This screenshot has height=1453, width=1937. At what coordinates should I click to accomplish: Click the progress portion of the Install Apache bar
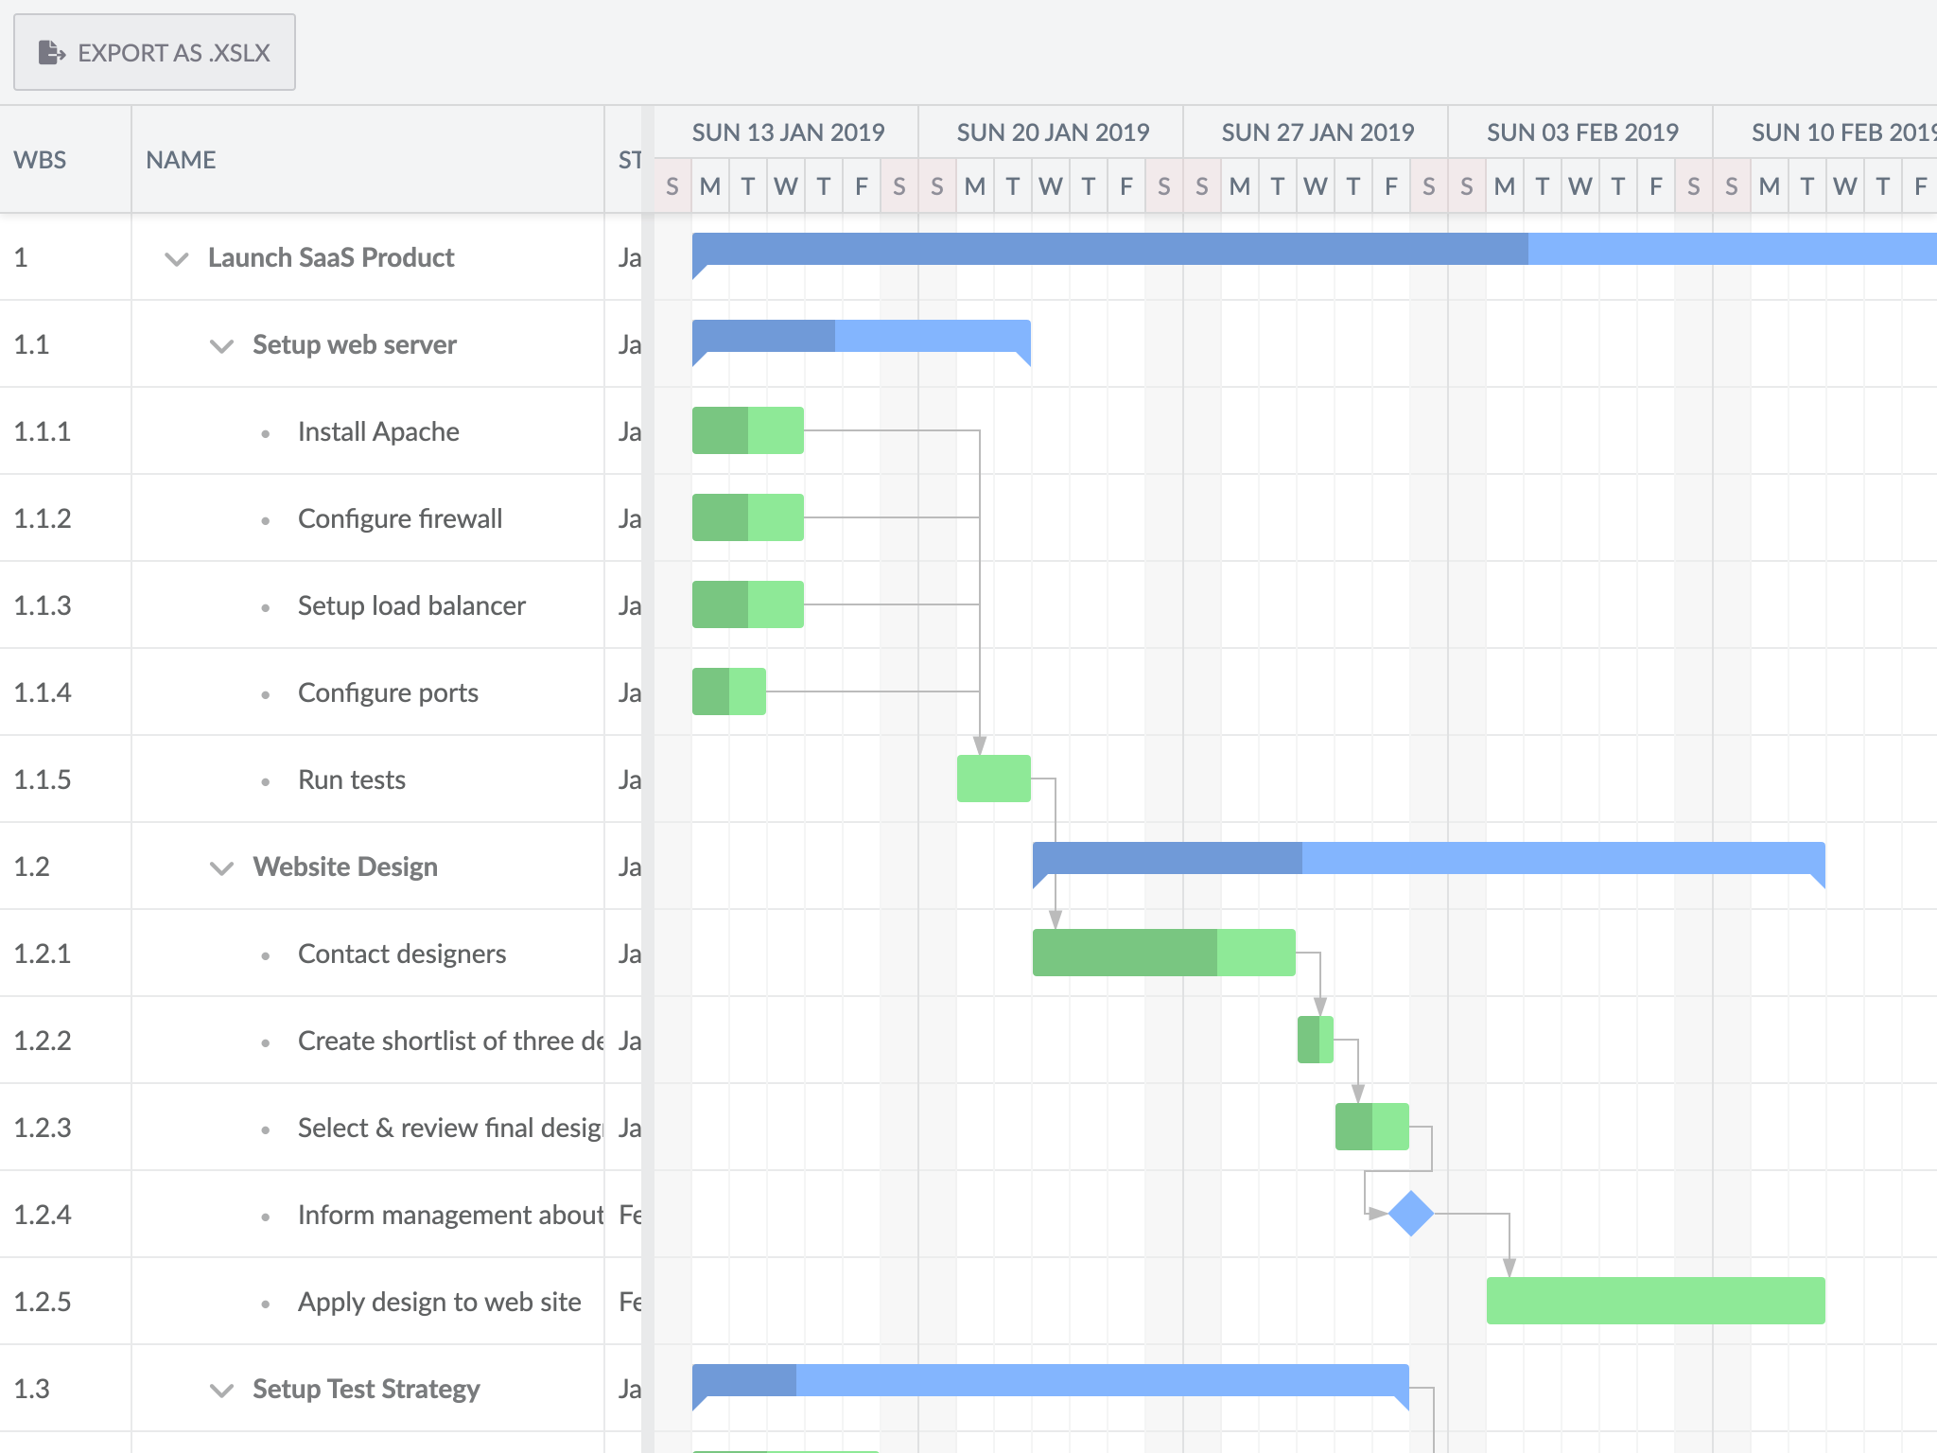click(x=719, y=429)
